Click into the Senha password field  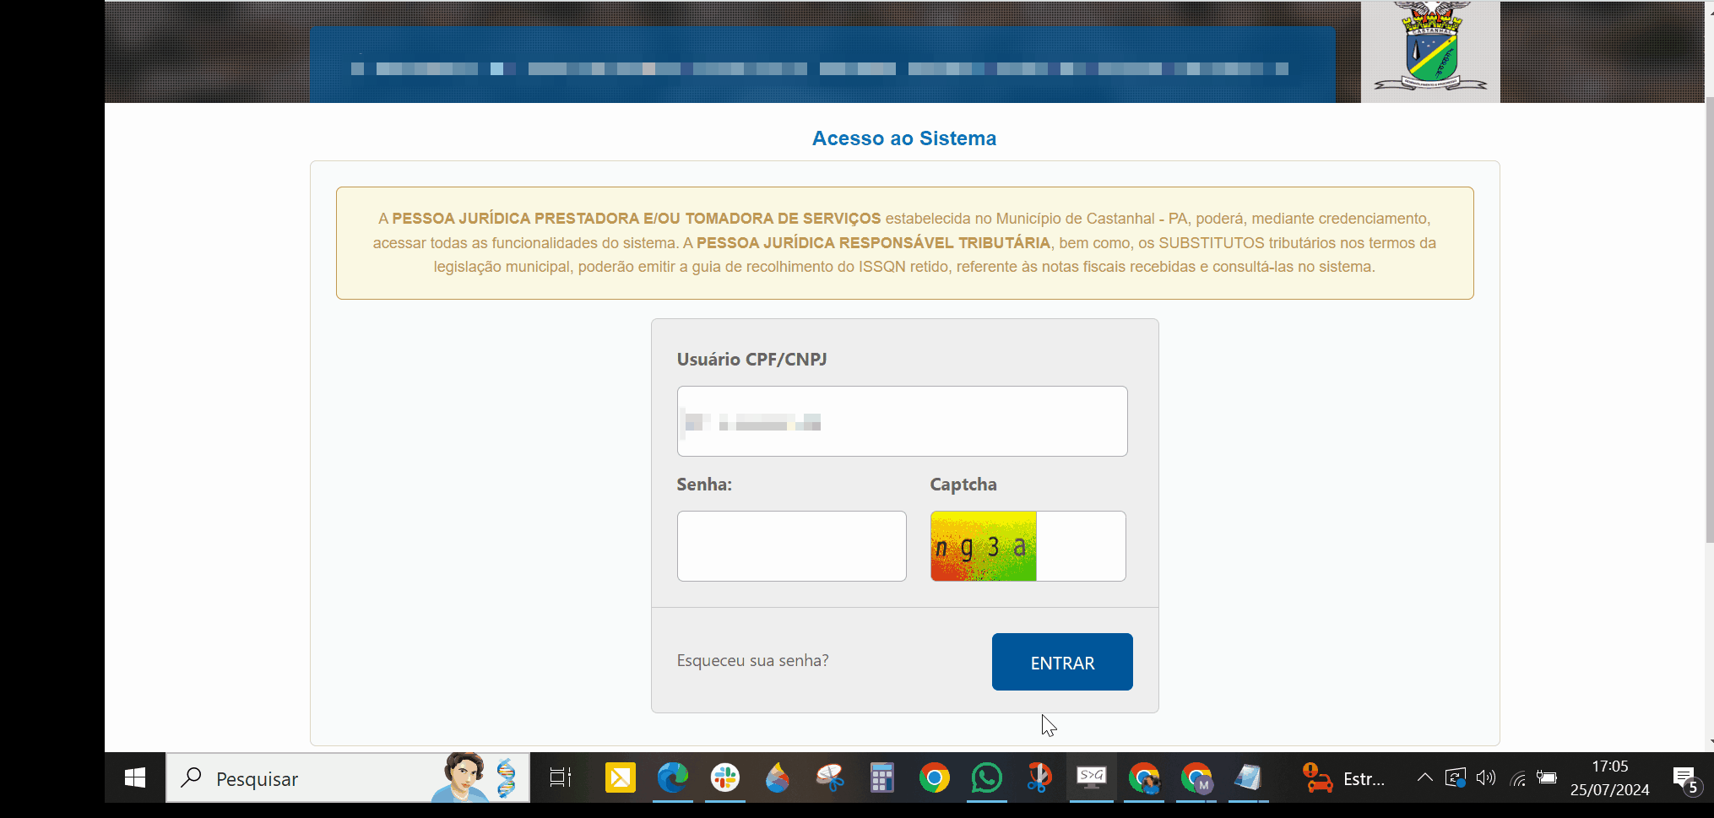pos(791,546)
